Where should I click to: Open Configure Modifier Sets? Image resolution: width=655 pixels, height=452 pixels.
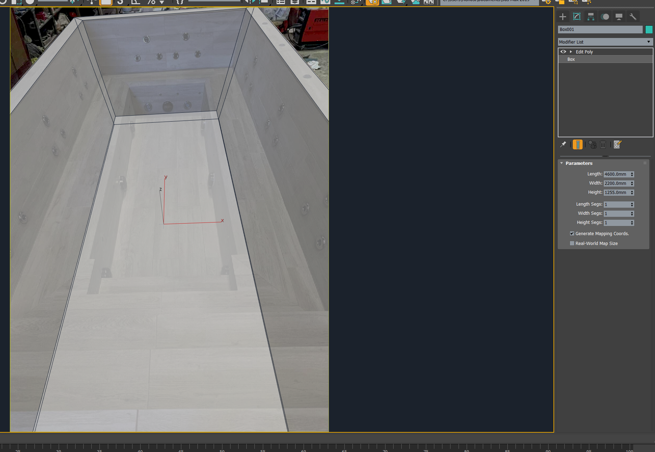(x=617, y=144)
